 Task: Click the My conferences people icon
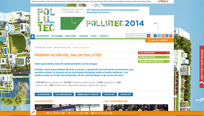pos(93,113)
